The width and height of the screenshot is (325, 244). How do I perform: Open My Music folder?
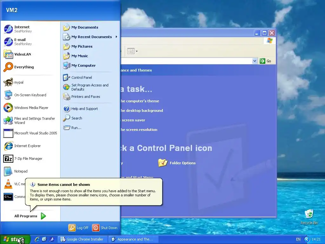(90, 56)
